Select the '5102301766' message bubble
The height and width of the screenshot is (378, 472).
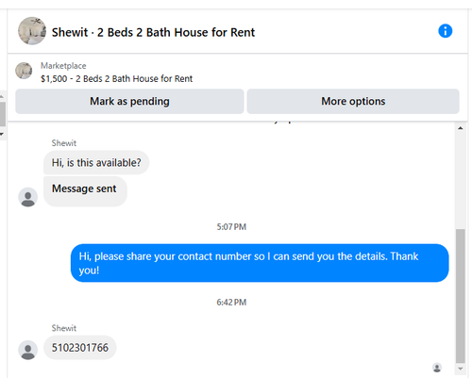pos(80,348)
